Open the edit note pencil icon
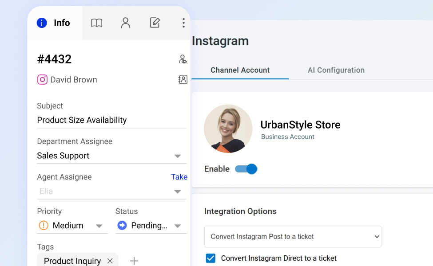The width and height of the screenshot is (433, 266). pos(155,23)
